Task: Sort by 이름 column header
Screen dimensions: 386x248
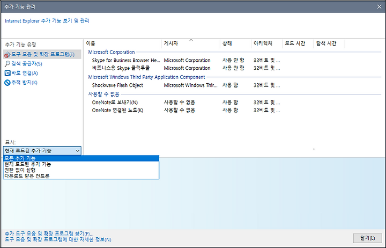Action: [x=123, y=43]
